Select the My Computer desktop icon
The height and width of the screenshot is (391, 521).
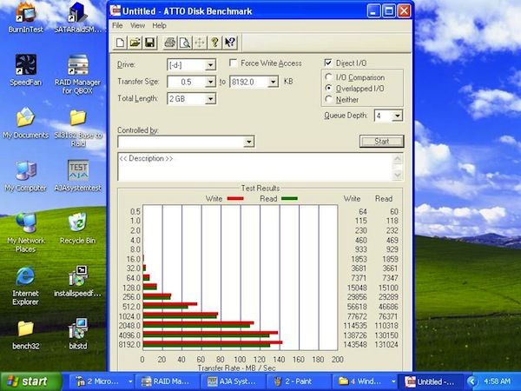tap(25, 176)
